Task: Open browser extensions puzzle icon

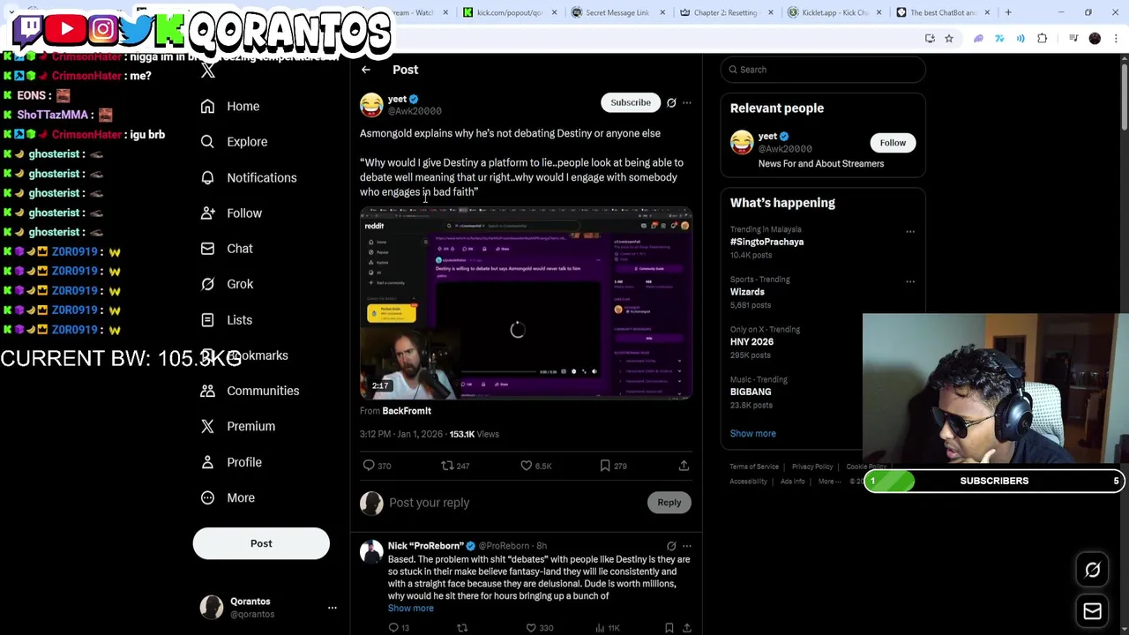Action: pos(1043,39)
